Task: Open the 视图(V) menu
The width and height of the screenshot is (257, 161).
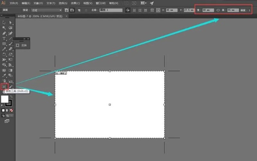Action: pyautogui.click(x=88, y=3)
